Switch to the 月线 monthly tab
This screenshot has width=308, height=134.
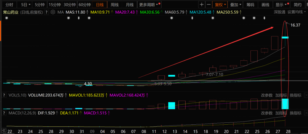tap(129, 5)
